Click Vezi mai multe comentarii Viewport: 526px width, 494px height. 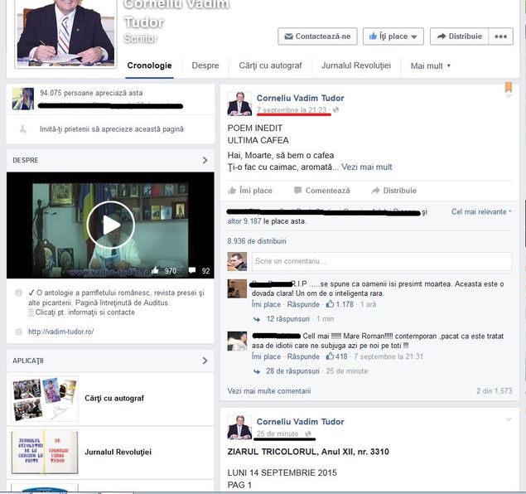pyautogui.click(x=269, y=391)
